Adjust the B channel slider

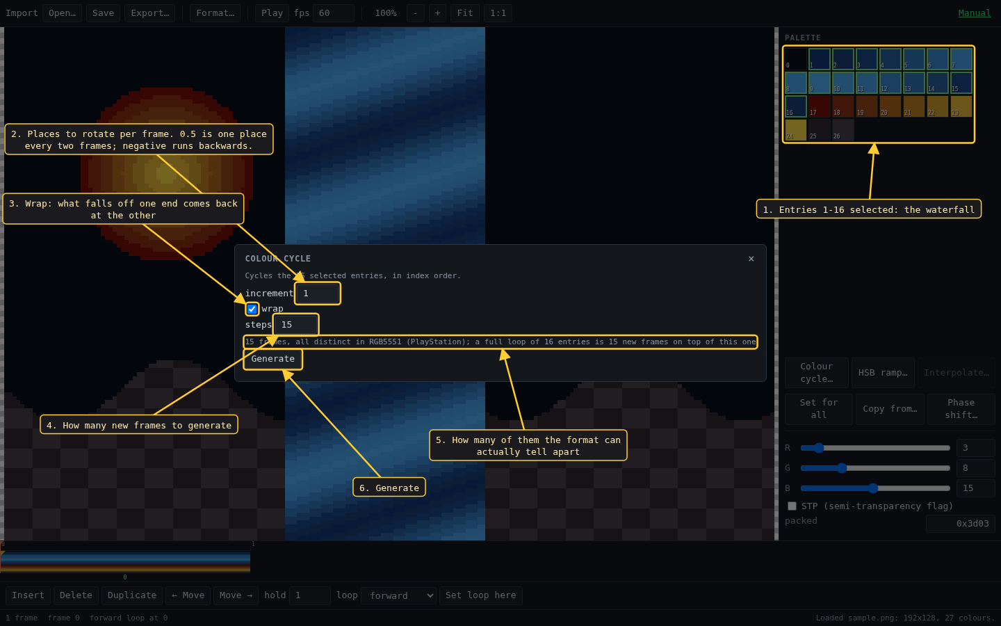875,488
